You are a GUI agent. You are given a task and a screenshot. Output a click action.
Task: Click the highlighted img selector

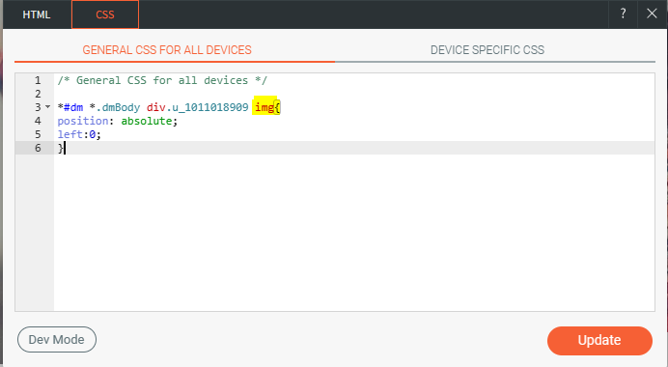pos(264,107)
